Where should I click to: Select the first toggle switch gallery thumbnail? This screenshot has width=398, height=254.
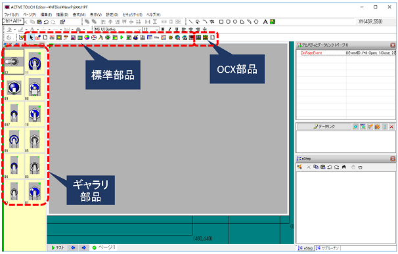coord(14,62)
